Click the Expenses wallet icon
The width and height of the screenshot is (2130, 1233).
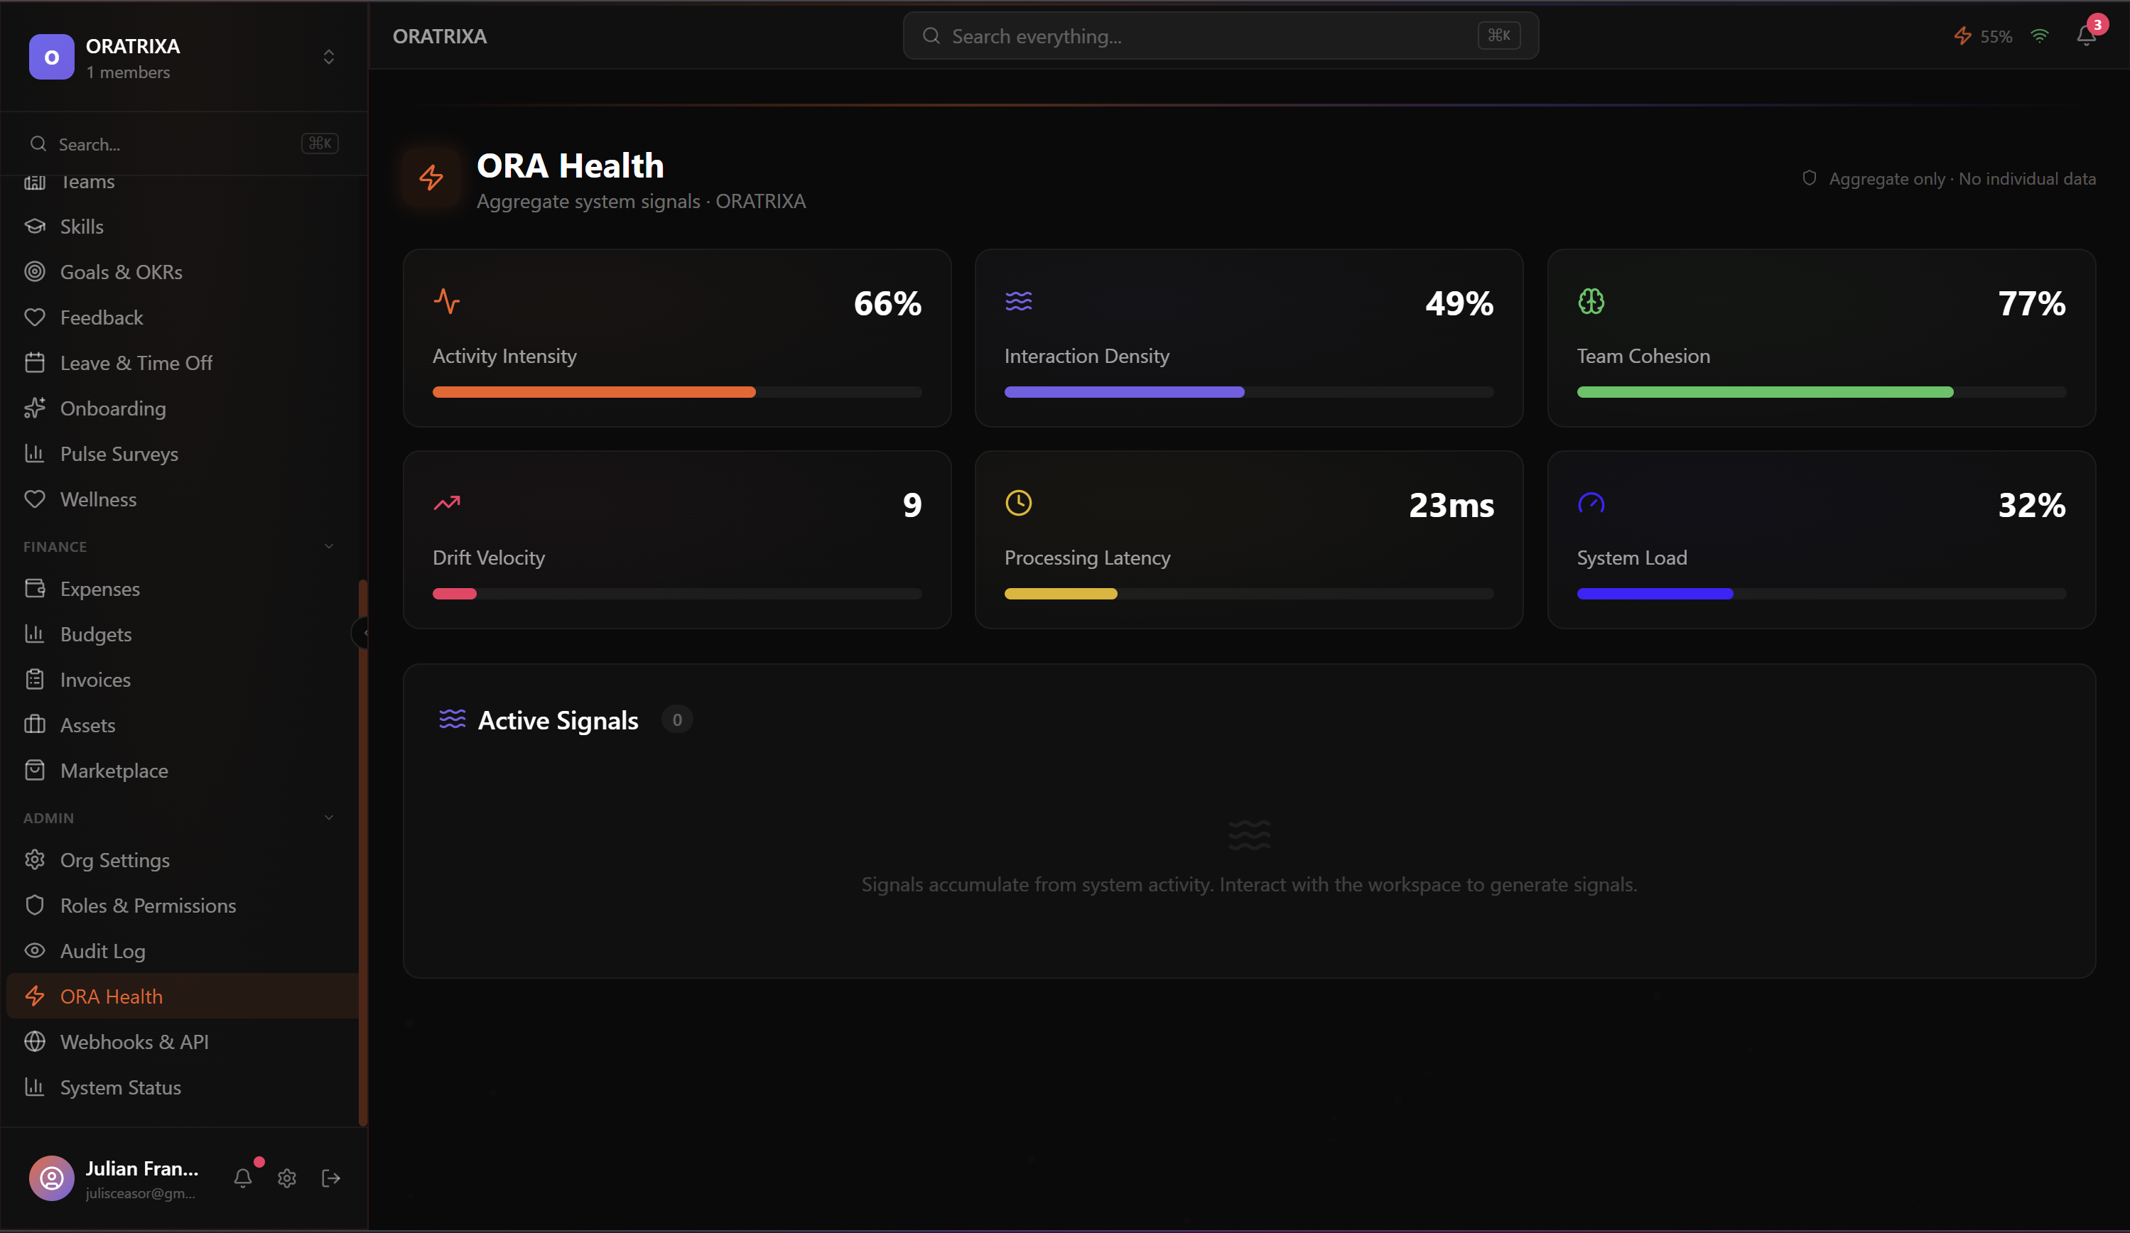[x=35, y=588]
